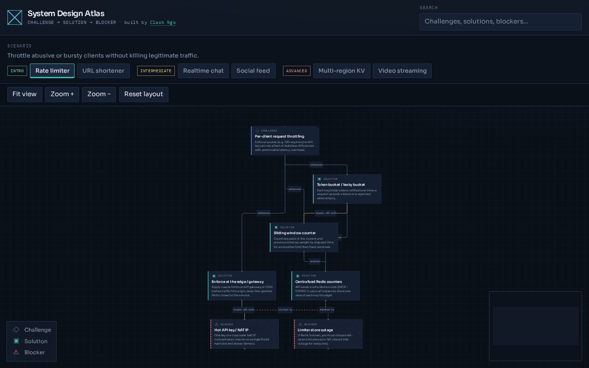Select the Hot API key / NAT IP title
589x368 pixels.
click(231, 330)
